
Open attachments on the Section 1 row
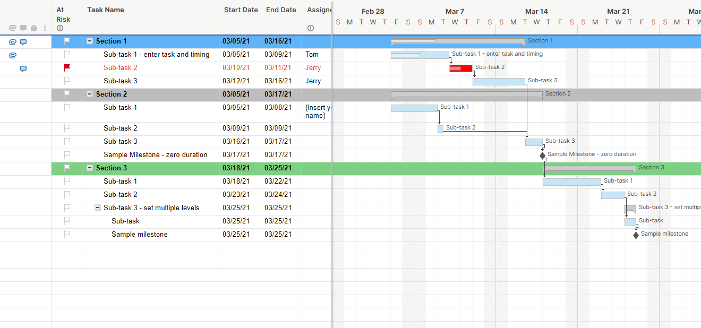point(13,42)
